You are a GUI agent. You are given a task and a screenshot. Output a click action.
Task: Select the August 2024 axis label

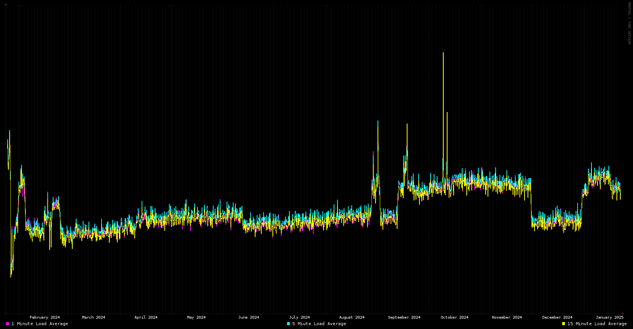click(352, 317)
